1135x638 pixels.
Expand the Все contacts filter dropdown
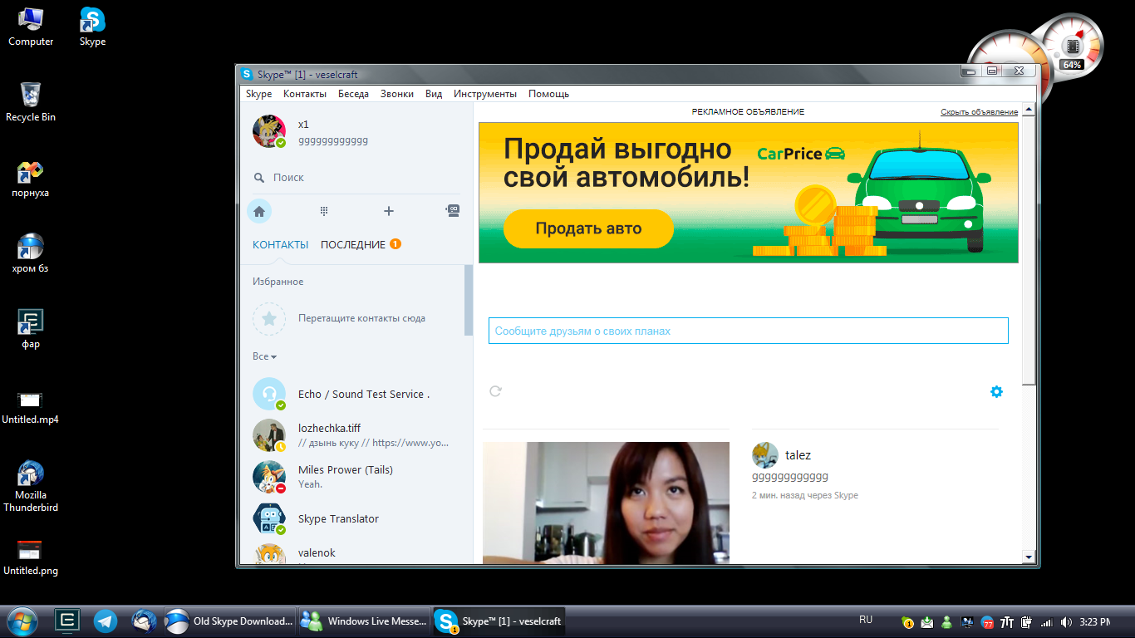(264, 356)
